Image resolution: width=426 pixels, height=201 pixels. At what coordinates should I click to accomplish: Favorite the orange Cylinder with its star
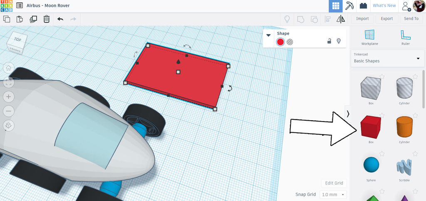point(415,115)
